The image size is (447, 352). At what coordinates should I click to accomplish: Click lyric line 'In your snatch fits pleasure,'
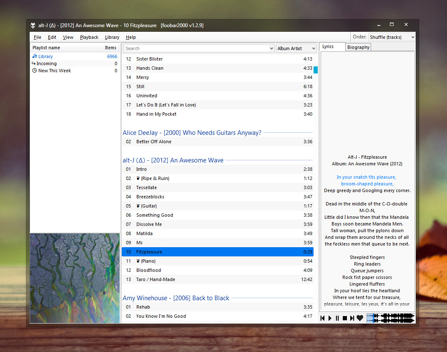(x=367, y=177)
